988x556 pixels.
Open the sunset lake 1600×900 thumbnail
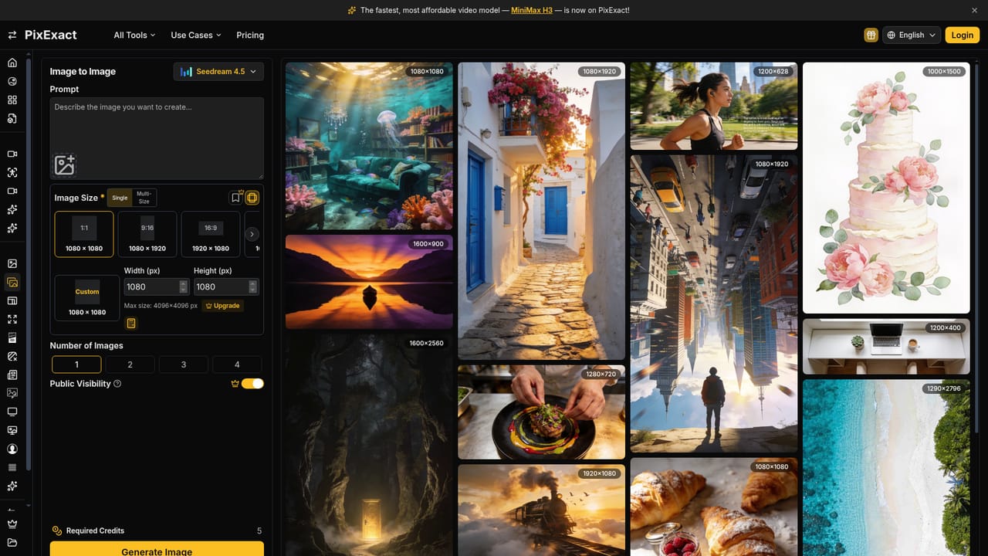click(x=369, y=282)
